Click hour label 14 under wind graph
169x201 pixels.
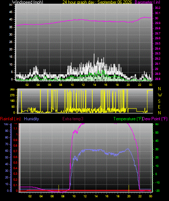click(x=94, y=85)
